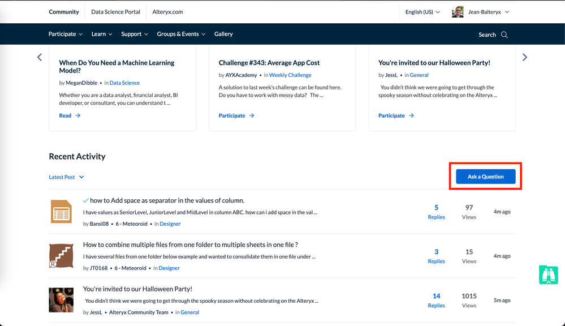Open the Weekly Challenge category link
The image size is (565, 326).
tap(290, 75)
